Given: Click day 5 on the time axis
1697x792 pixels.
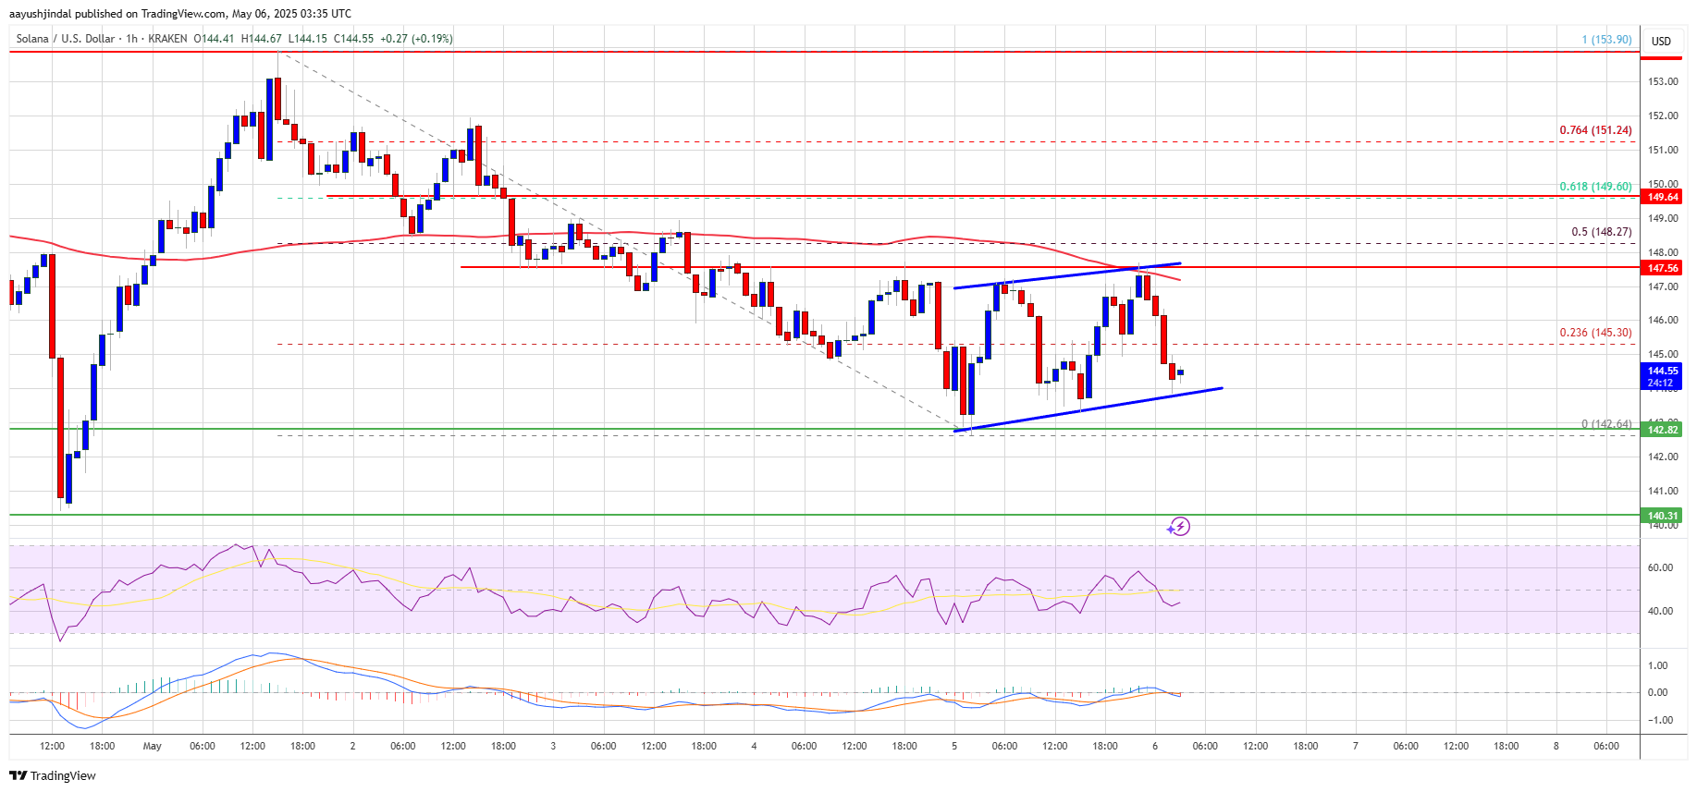Looking at the screenshot, I should pos(954,746).
